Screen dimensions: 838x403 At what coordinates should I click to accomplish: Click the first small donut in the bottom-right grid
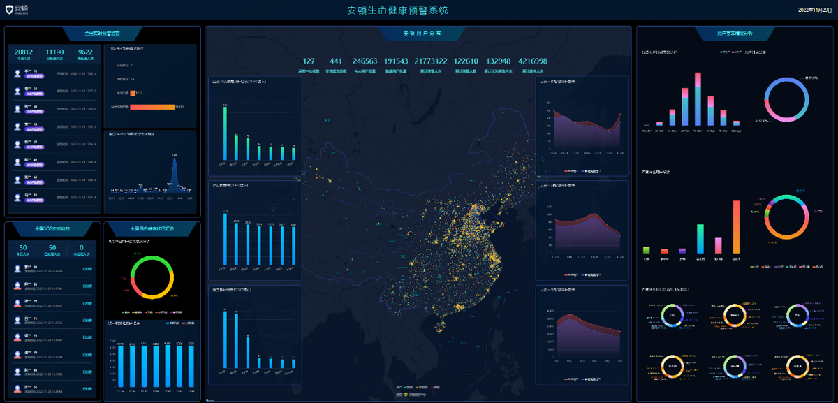point(672,316)
